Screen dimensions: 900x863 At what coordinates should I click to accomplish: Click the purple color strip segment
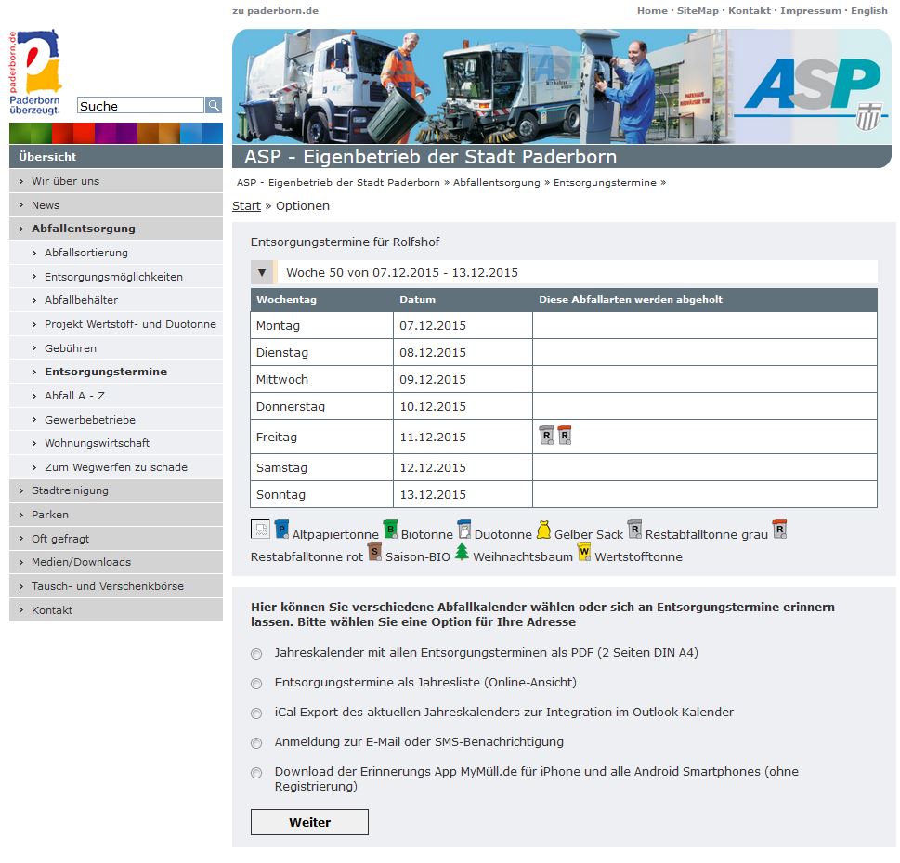[x=116, y=133]
